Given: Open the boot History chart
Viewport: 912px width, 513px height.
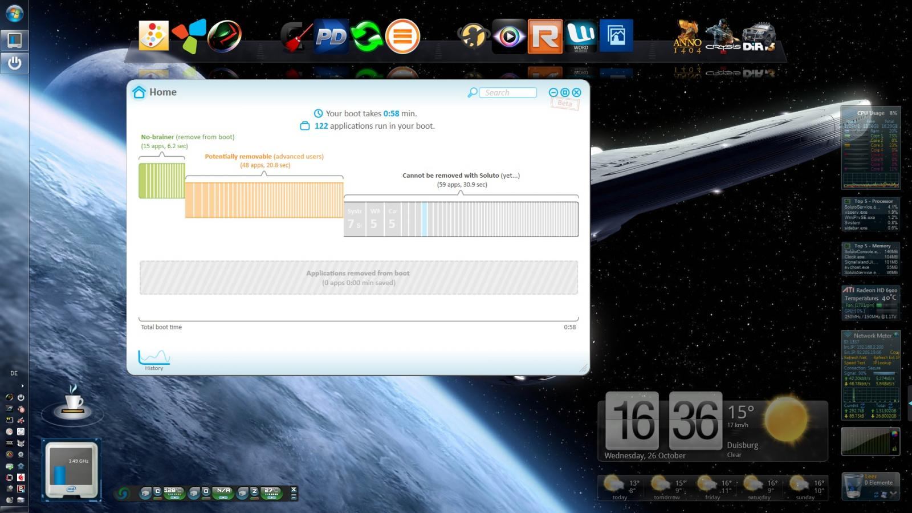Looking at the screenshot, I should (154, 360).
